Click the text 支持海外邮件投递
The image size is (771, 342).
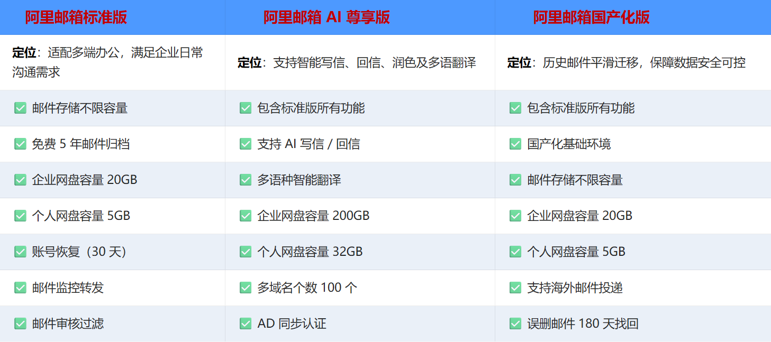(x=575, y=288)
